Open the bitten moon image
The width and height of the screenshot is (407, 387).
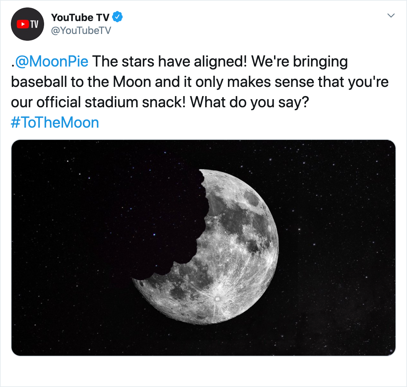[x=203, y=248]
